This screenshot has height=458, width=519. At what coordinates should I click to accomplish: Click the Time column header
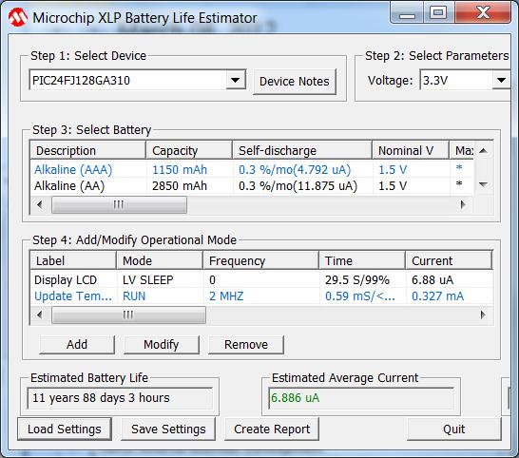[x=362, y=260]
